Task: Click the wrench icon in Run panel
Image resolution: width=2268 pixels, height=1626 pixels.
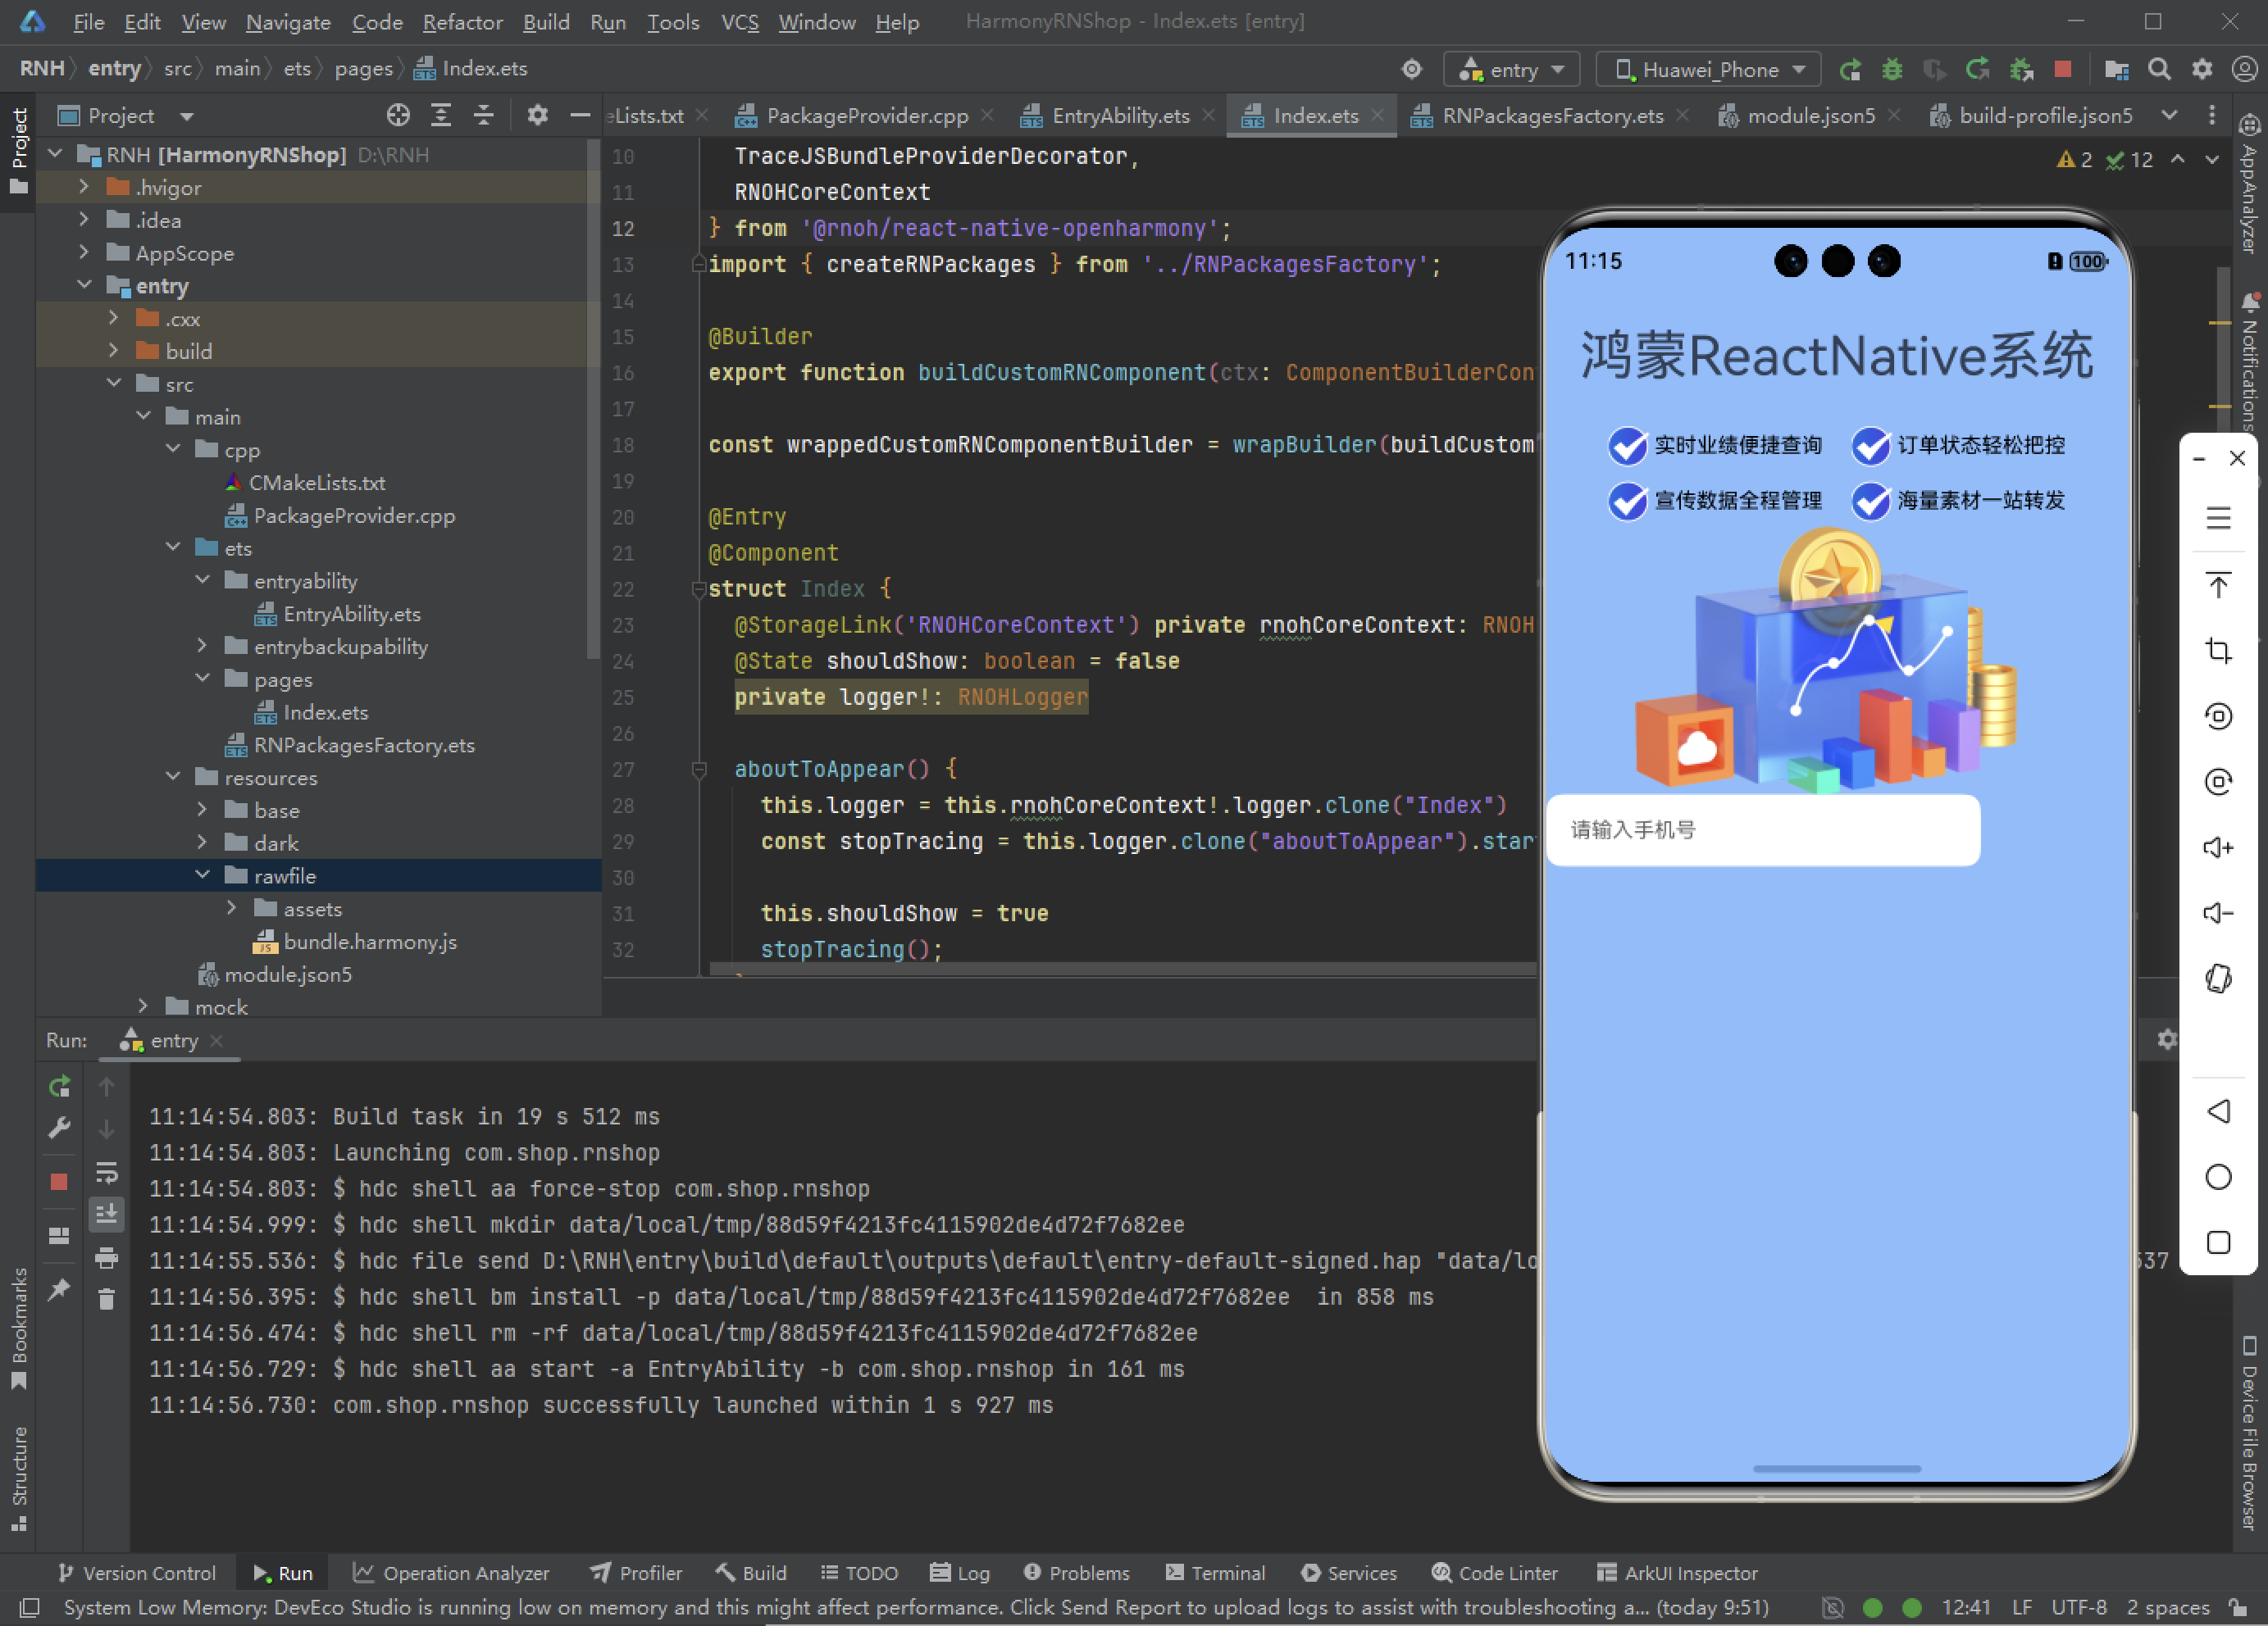Action: [x=59, y=1129]
